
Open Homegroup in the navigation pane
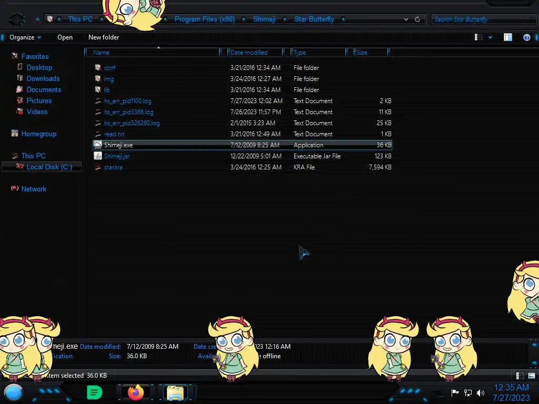pyautogui.click(x=39, y=134)
